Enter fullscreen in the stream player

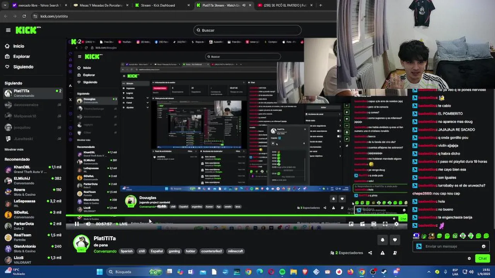pos(385,224)
